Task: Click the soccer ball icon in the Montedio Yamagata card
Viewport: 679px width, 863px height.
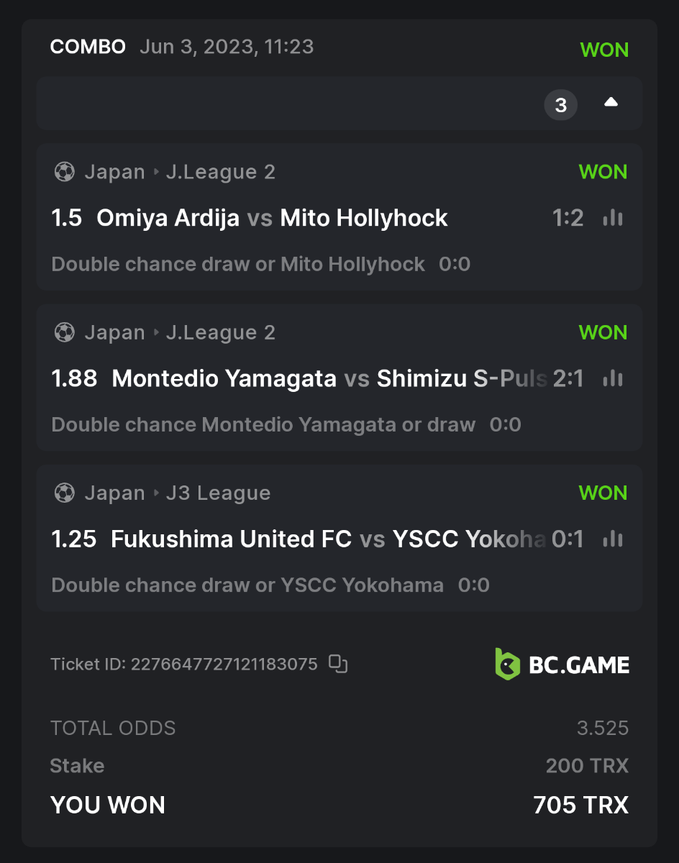Action: pyautogui.click(x=64, y=333)
